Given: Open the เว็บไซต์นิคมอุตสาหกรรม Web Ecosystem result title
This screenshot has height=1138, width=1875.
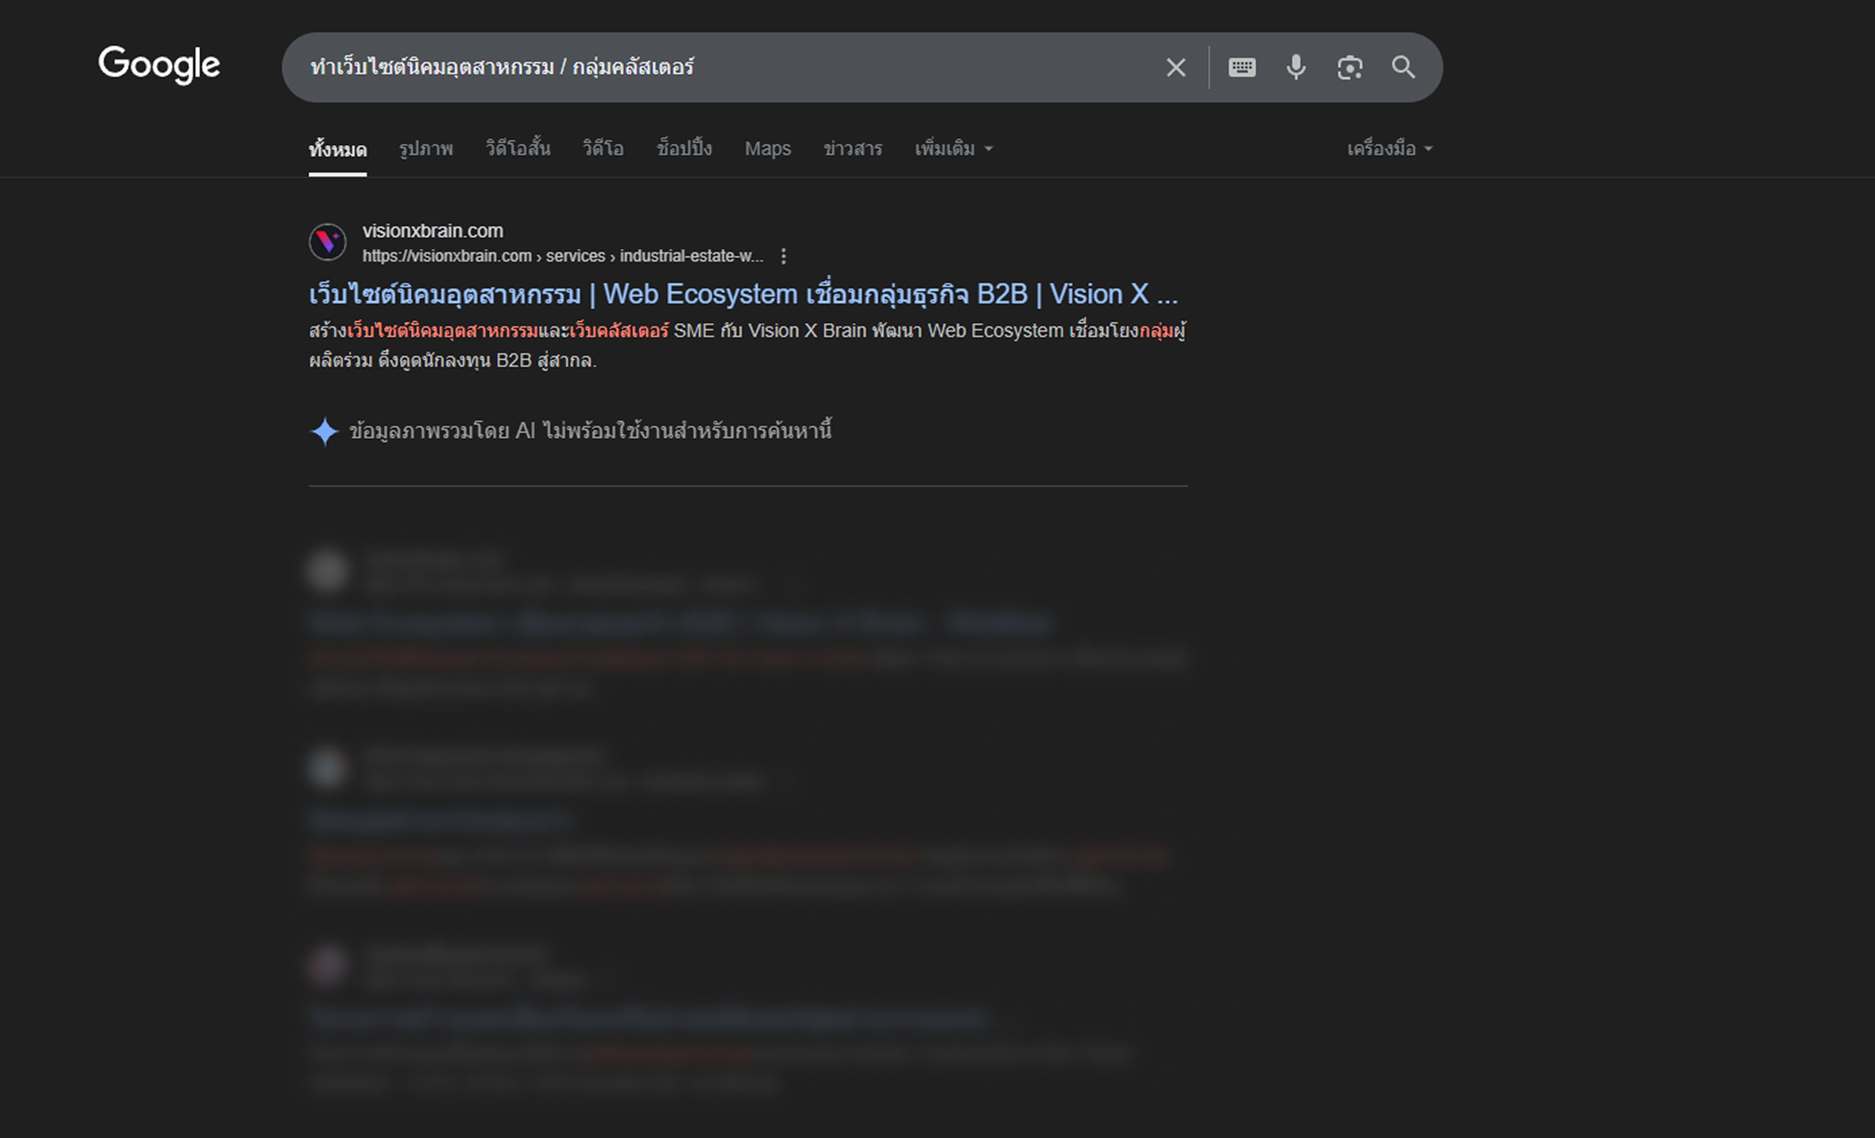Looking at the screenshot, I should [743, 295].
